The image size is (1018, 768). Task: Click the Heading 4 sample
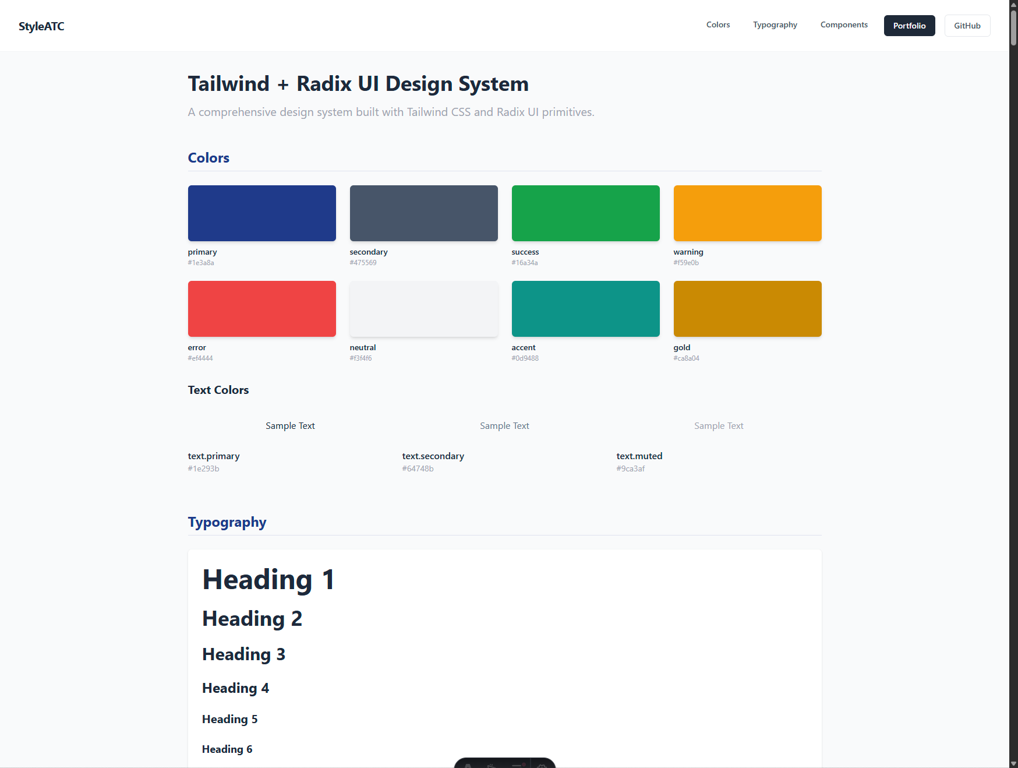coord(235,689)
